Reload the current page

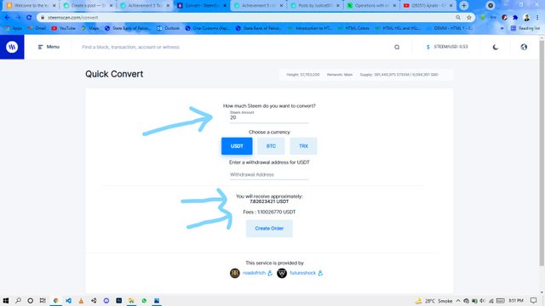29,17
